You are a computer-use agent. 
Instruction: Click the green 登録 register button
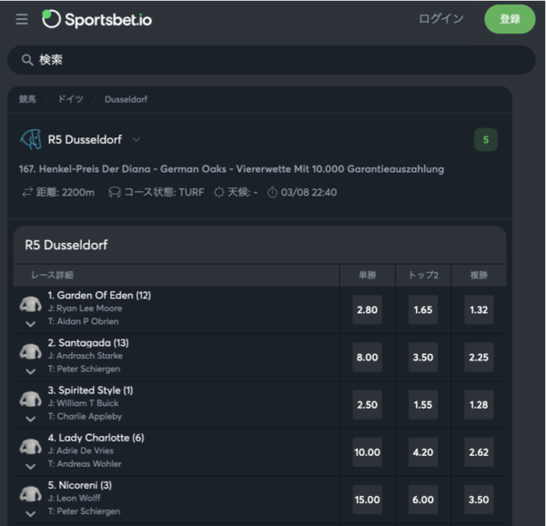click(510, 19)
